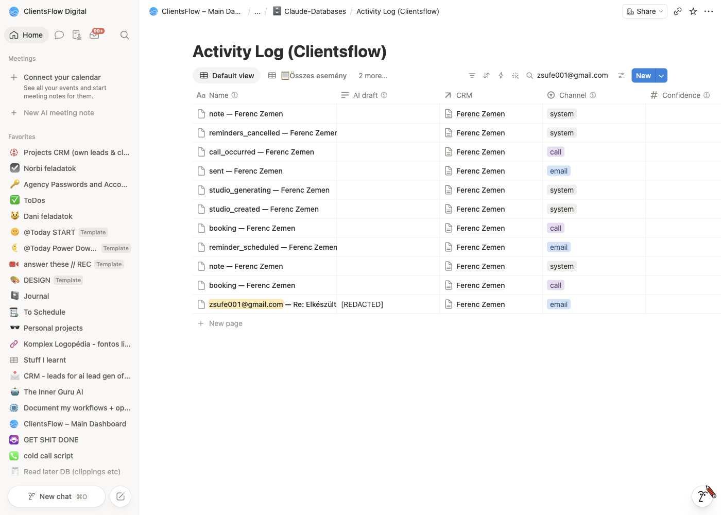
Task: Open Projects CRM in Favorites
Action: pyautogui.click(x=70, y=152)
